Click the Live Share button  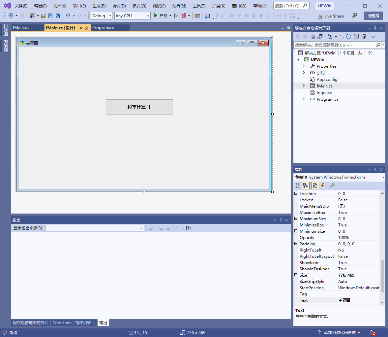(331, 16)
